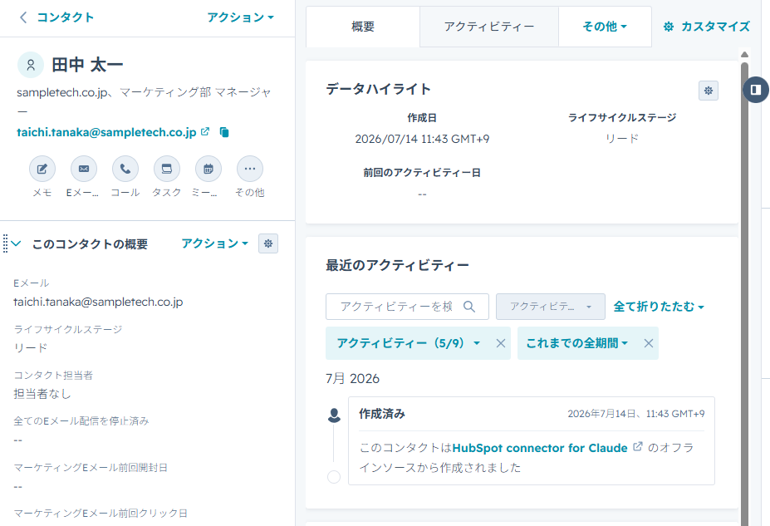Click the コール phone icon
The width and height of the screenshot is (770, 526).
(125, 169)
